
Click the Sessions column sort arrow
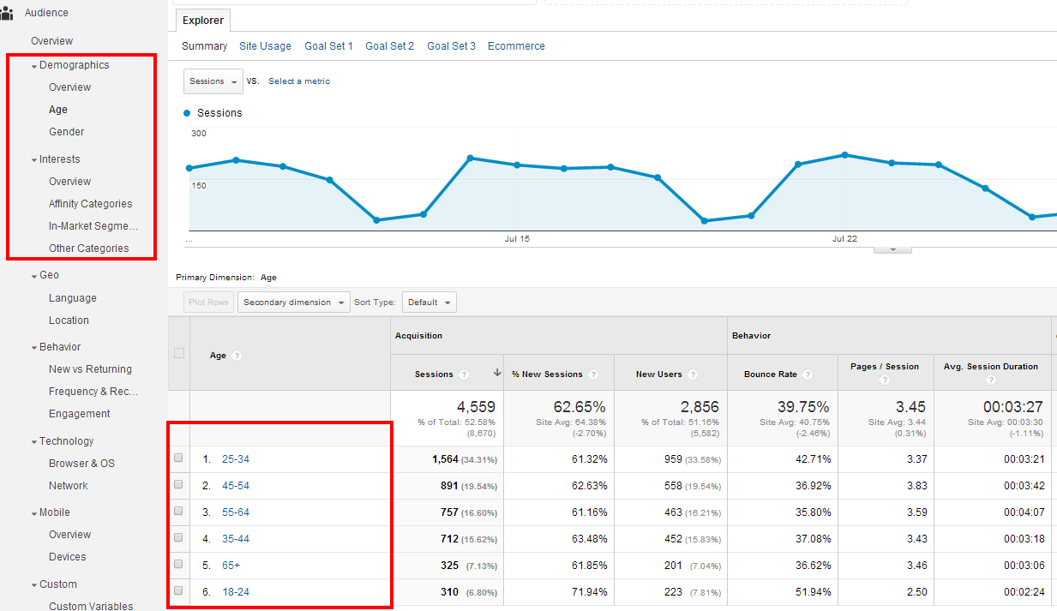[x=497, y=374]
